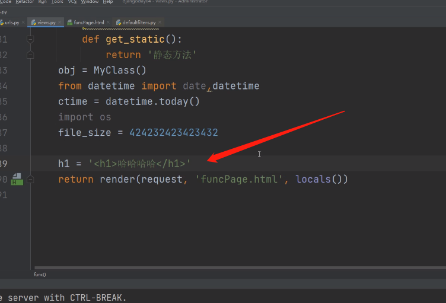Click the 'funcPage.html' string in render
The width and height of the screenshot is (446, 303).
pos(239,179)
